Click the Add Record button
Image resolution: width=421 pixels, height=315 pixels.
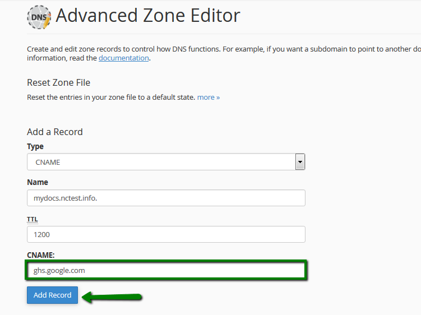(x=52, y=295)
